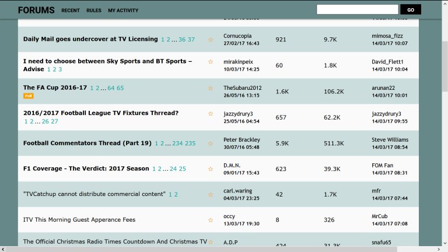Image resolution: width=448 pixels, height=252 pixels.
Task: View author mirakinpeix's profile
Action: [x=238, y=62]
